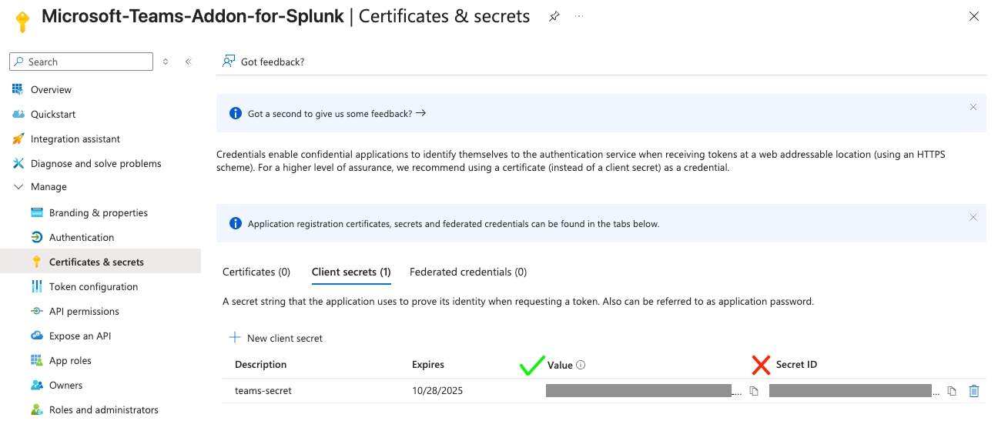Select the teams-secret description cell
This screenshot has height=421, width=998.
tap(263, 390)
